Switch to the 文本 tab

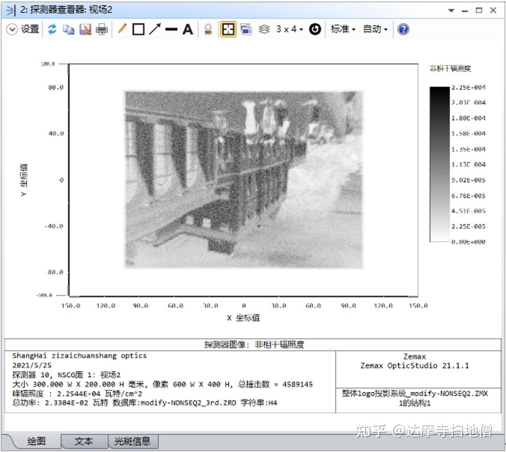[x=84, y=441]
